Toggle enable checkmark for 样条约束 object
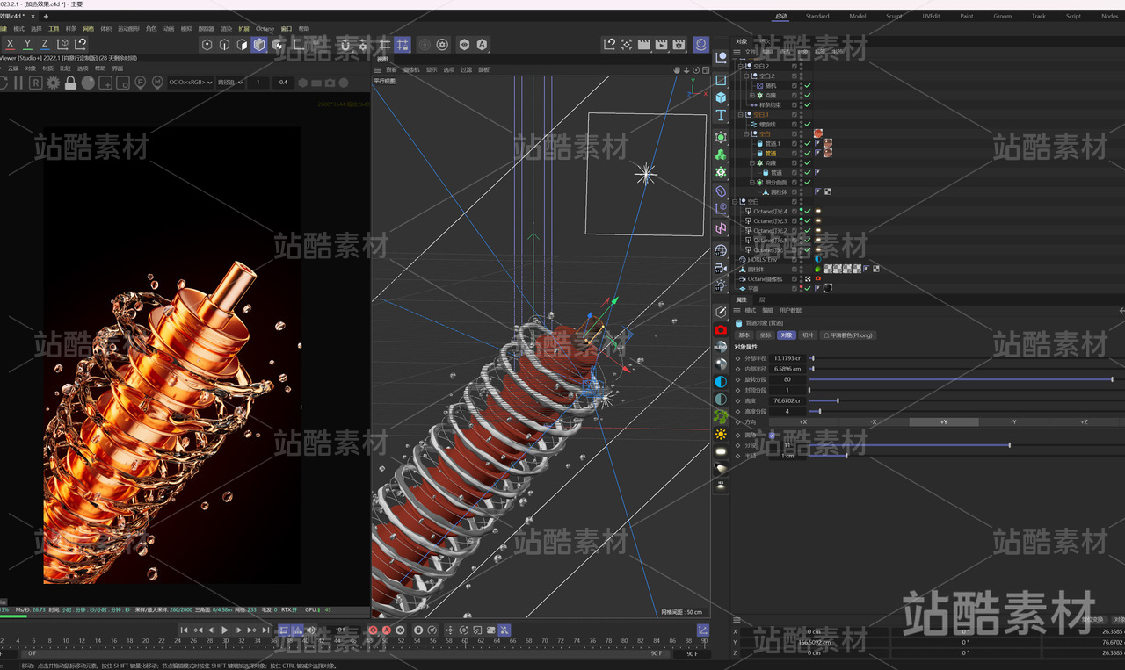1125x670 pixels. [x=808, y=104]
